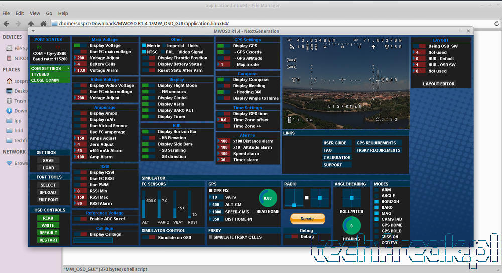Toggle the ARM mode checkbox

[376, 190]
